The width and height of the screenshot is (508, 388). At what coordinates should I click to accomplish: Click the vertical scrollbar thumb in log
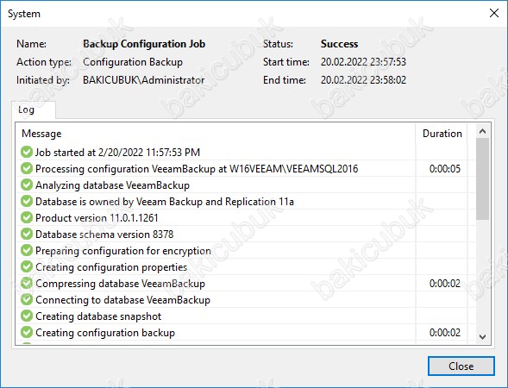click(482, 179)
